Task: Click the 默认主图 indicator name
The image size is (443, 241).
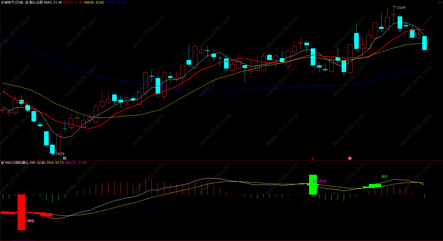Action: point(36,2)
